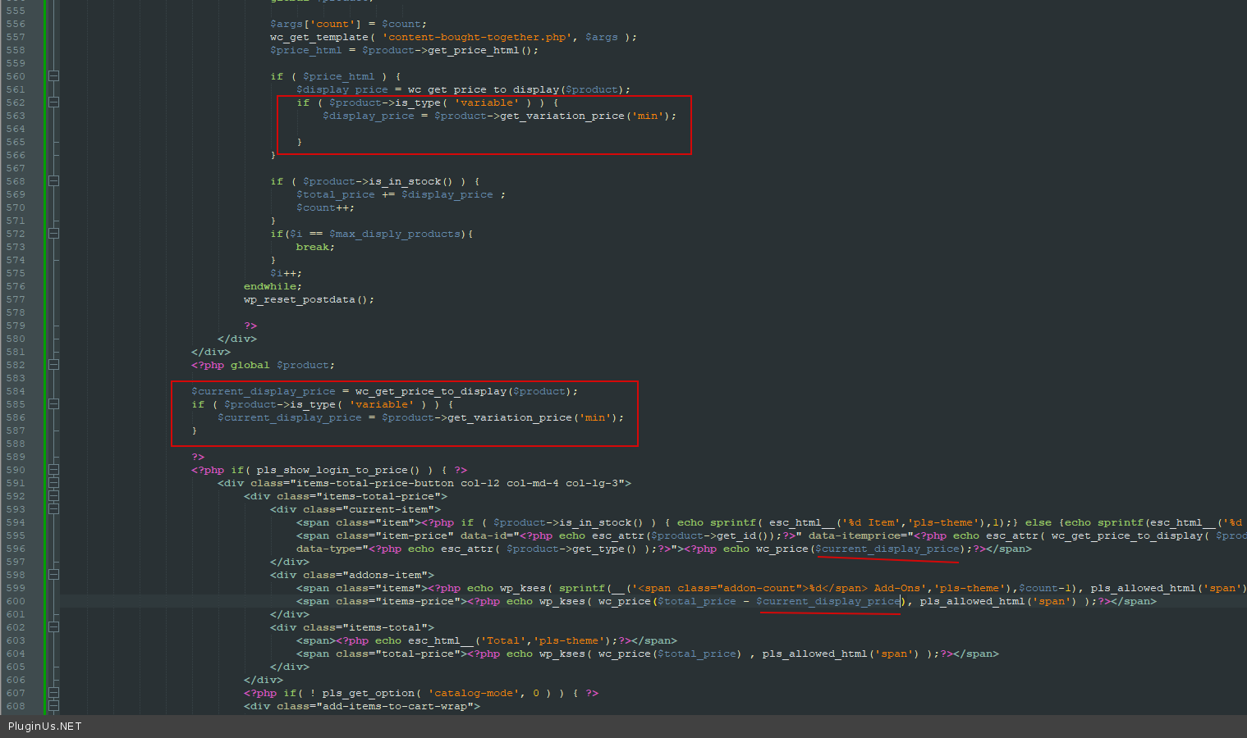
Task: Collapse the items-total div at line 602
Action: coord(53,627)
